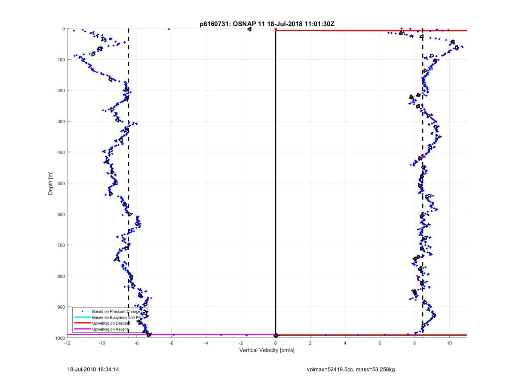
Task: Click the '4' velocity tick label
Action: click(x=345, y=343)
